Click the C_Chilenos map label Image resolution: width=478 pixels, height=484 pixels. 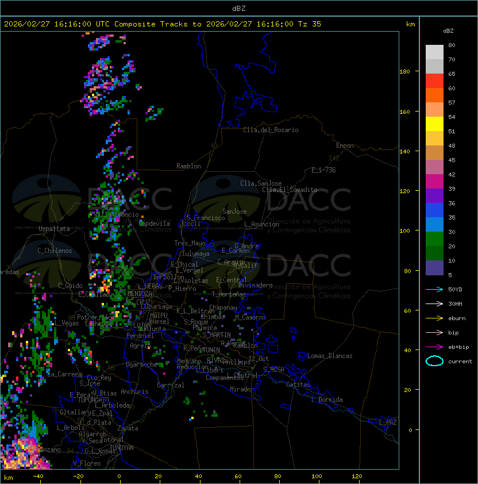(55, 251)
